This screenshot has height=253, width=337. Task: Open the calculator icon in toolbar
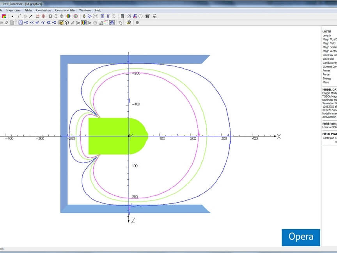[122, 16]
